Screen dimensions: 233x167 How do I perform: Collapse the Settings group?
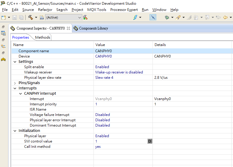[x=15, y=62]
